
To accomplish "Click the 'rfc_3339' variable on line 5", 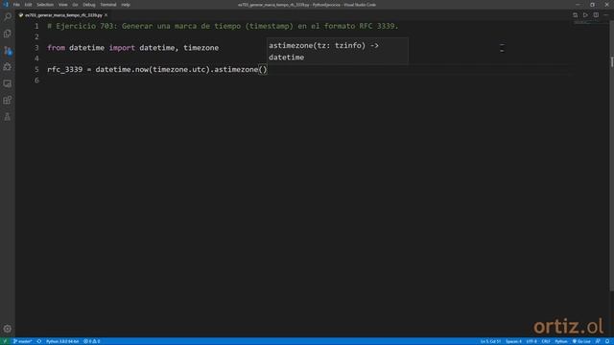I will tap(65, 70).
